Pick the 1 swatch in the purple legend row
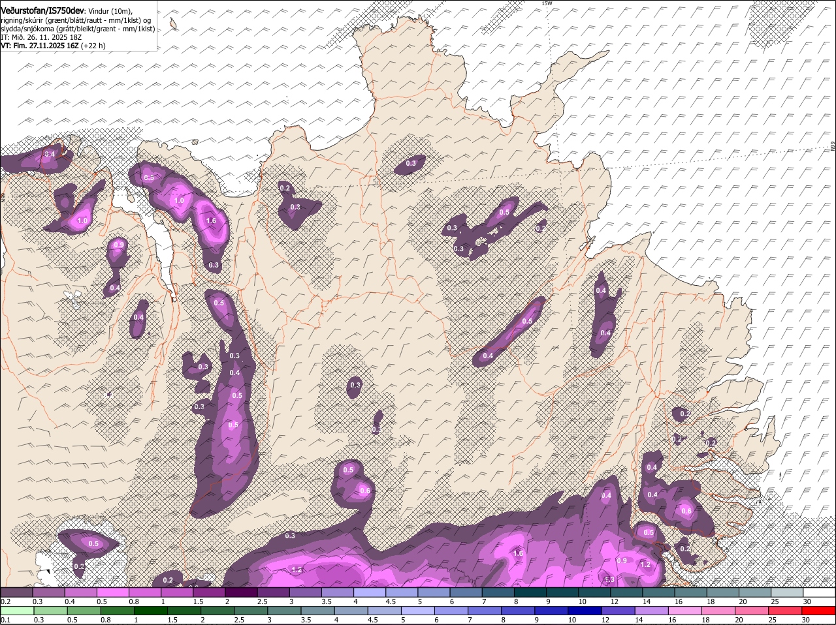This screenshot has width=836, height=625. tap(177, 592)
